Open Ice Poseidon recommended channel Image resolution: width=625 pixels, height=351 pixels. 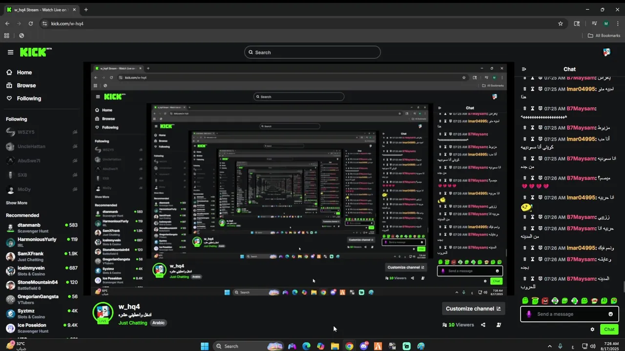42,328
